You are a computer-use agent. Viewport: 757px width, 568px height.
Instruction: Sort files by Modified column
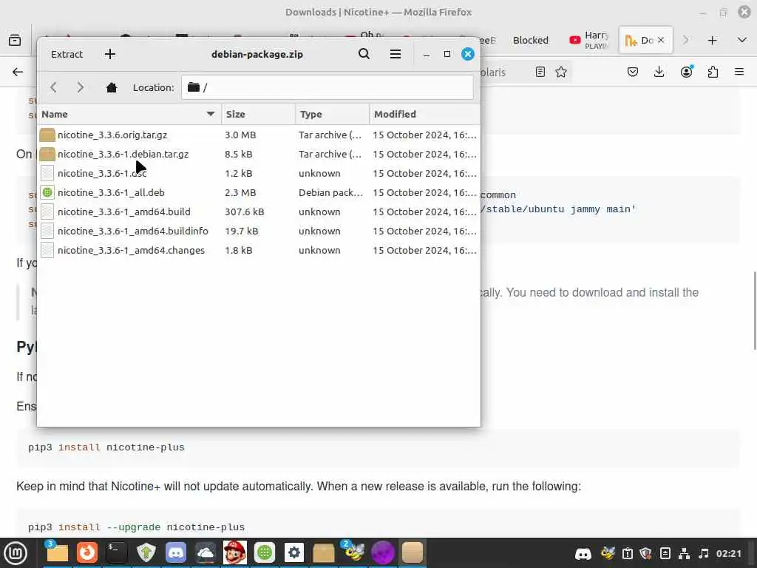tap(425, 114)
